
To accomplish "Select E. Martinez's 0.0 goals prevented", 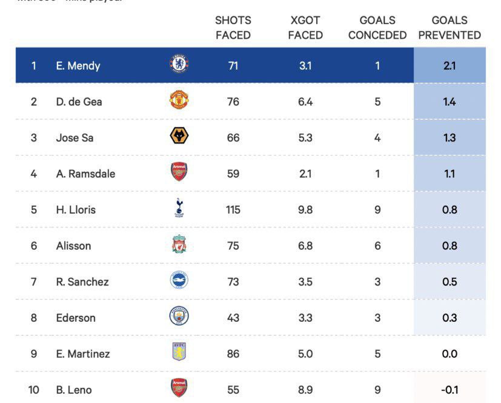I will pyautogui.click(x=450, y=353).
